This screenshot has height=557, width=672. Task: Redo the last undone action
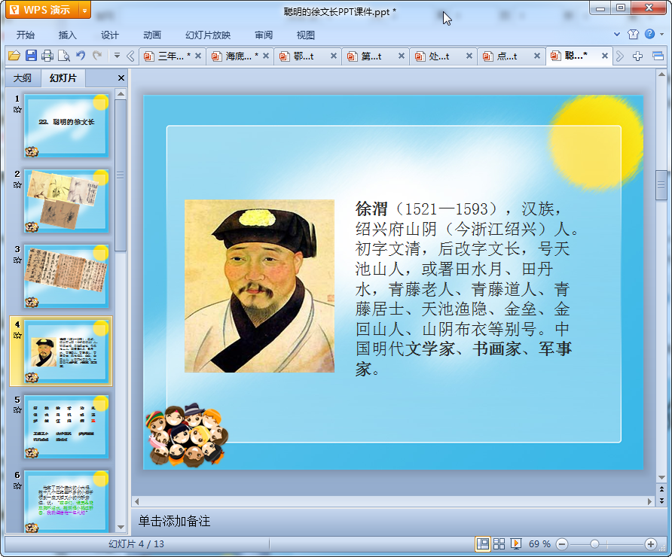(x=97, y=56)
